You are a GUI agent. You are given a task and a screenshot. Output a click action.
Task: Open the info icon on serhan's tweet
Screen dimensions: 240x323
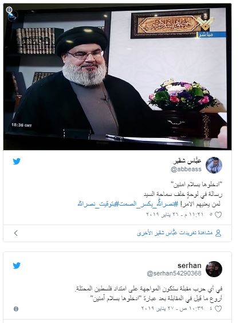16,309
